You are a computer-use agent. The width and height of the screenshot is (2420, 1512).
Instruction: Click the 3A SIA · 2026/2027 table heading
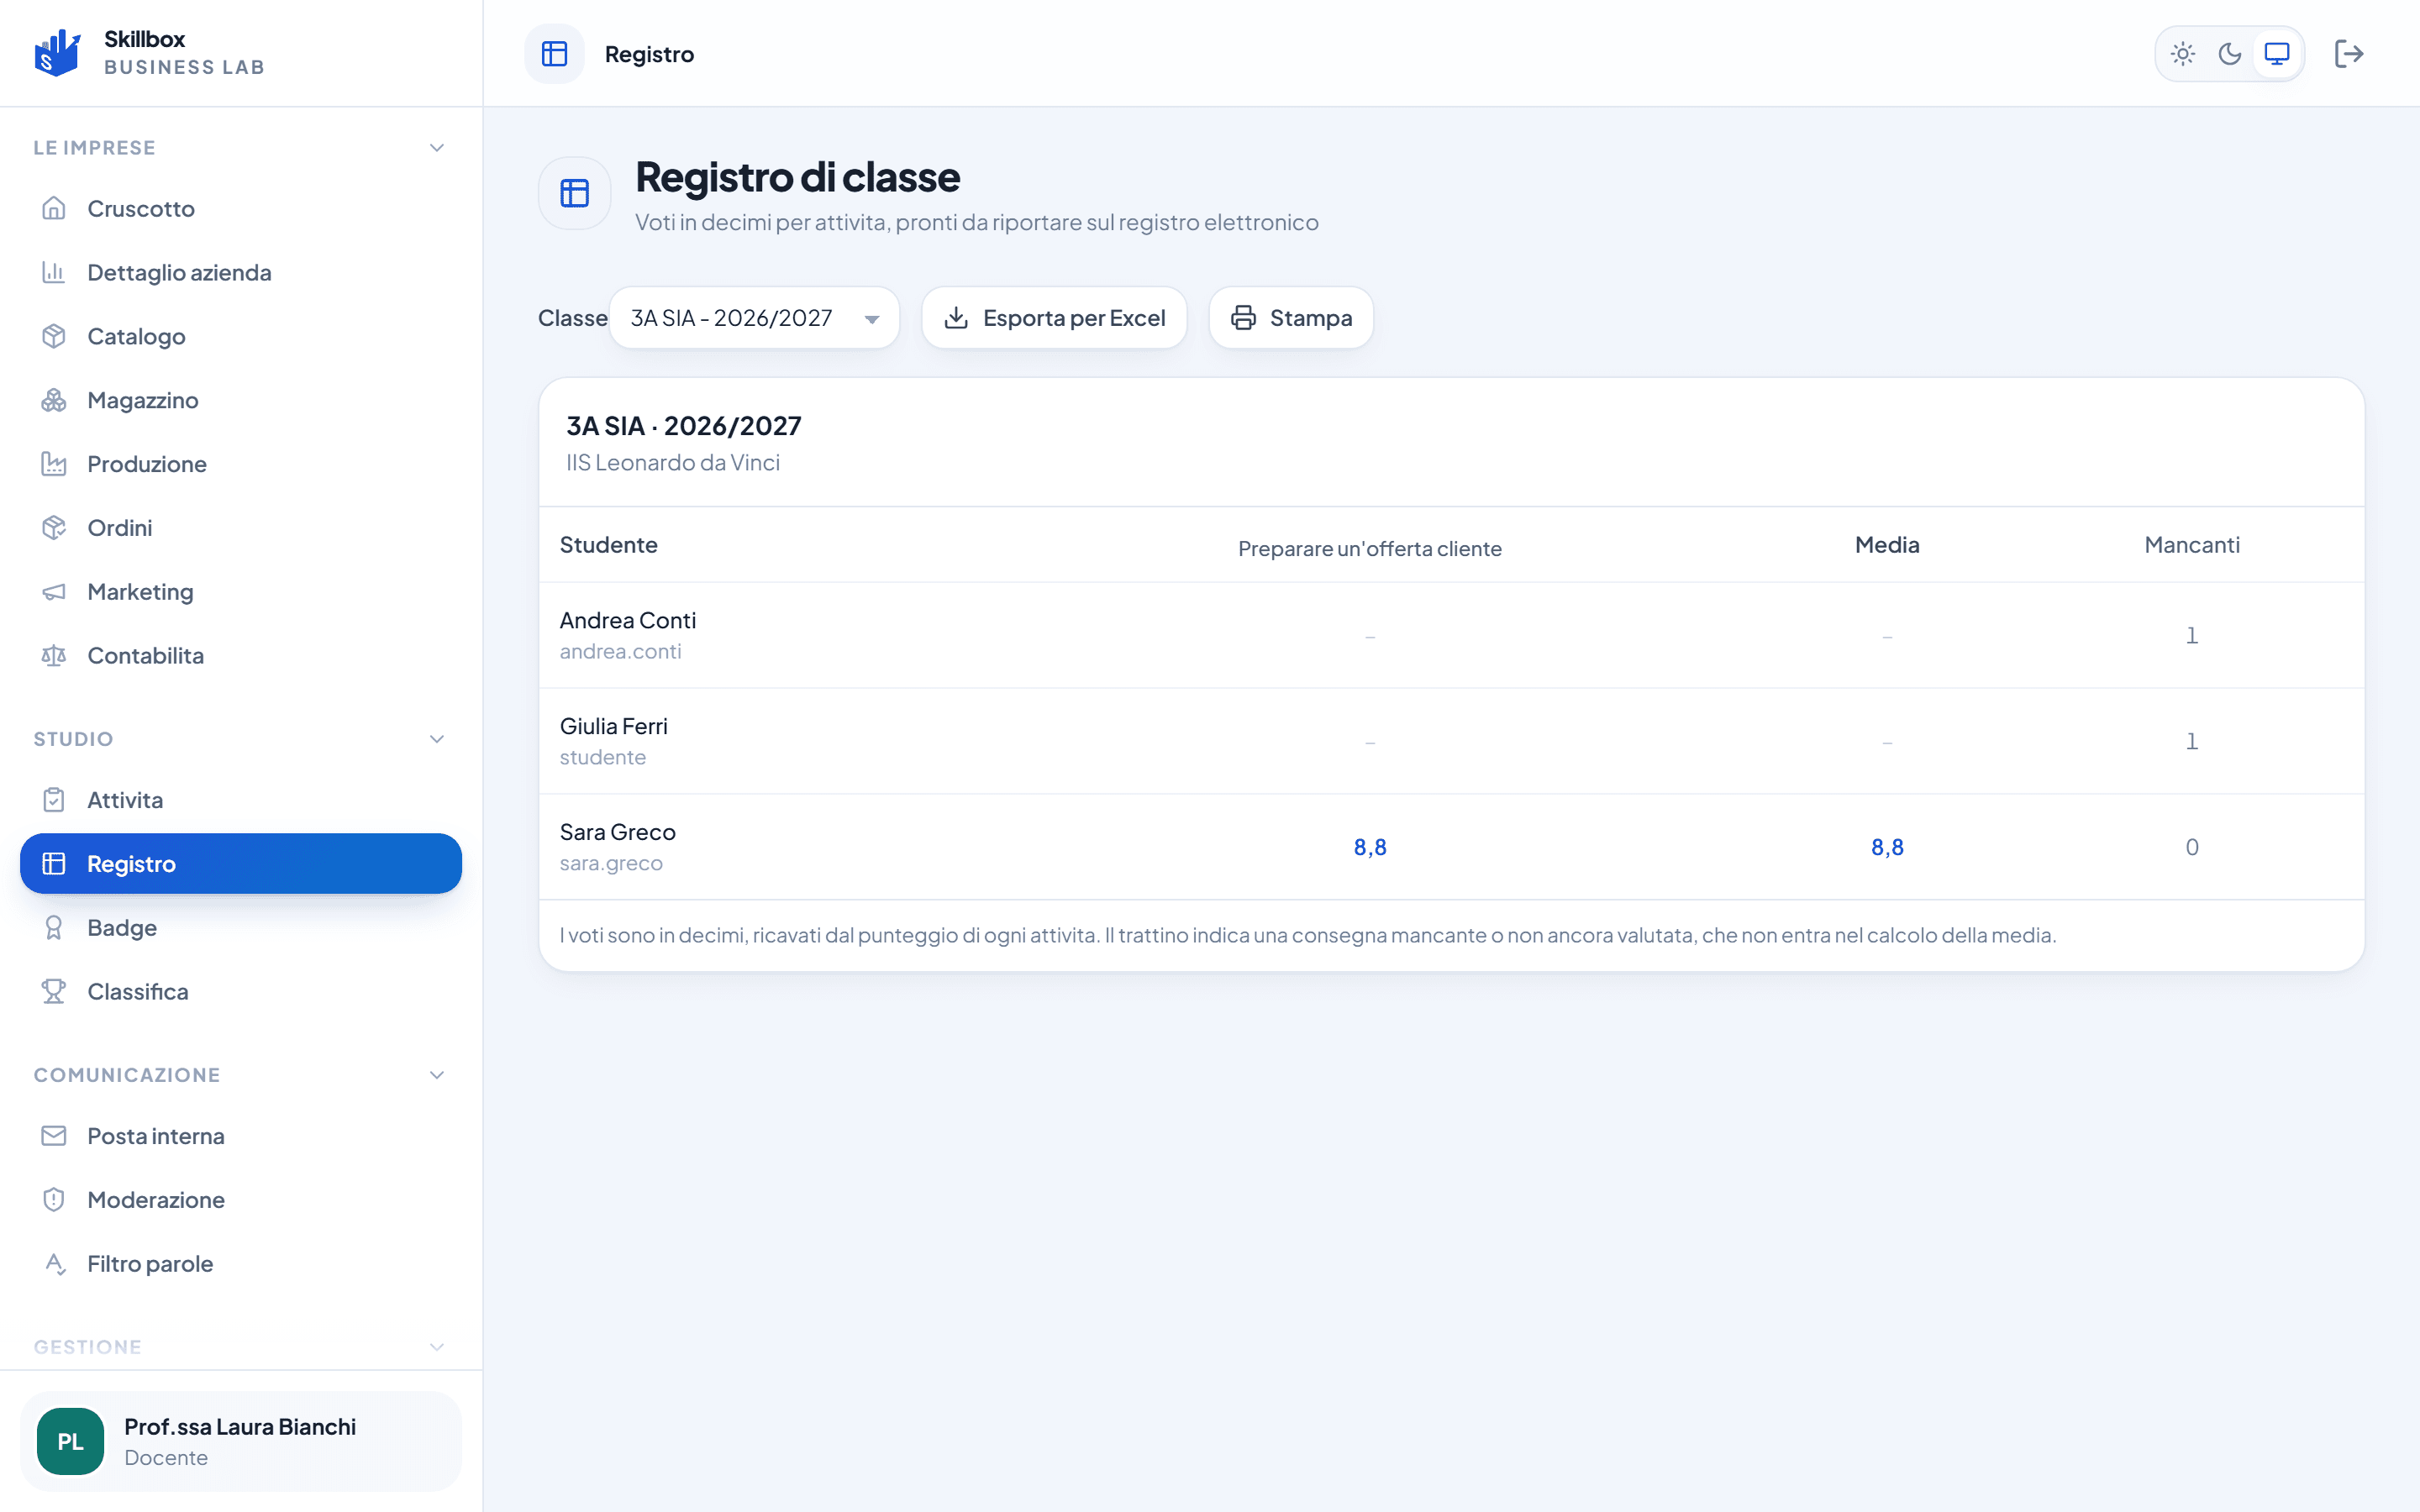[x=684, y=426]
